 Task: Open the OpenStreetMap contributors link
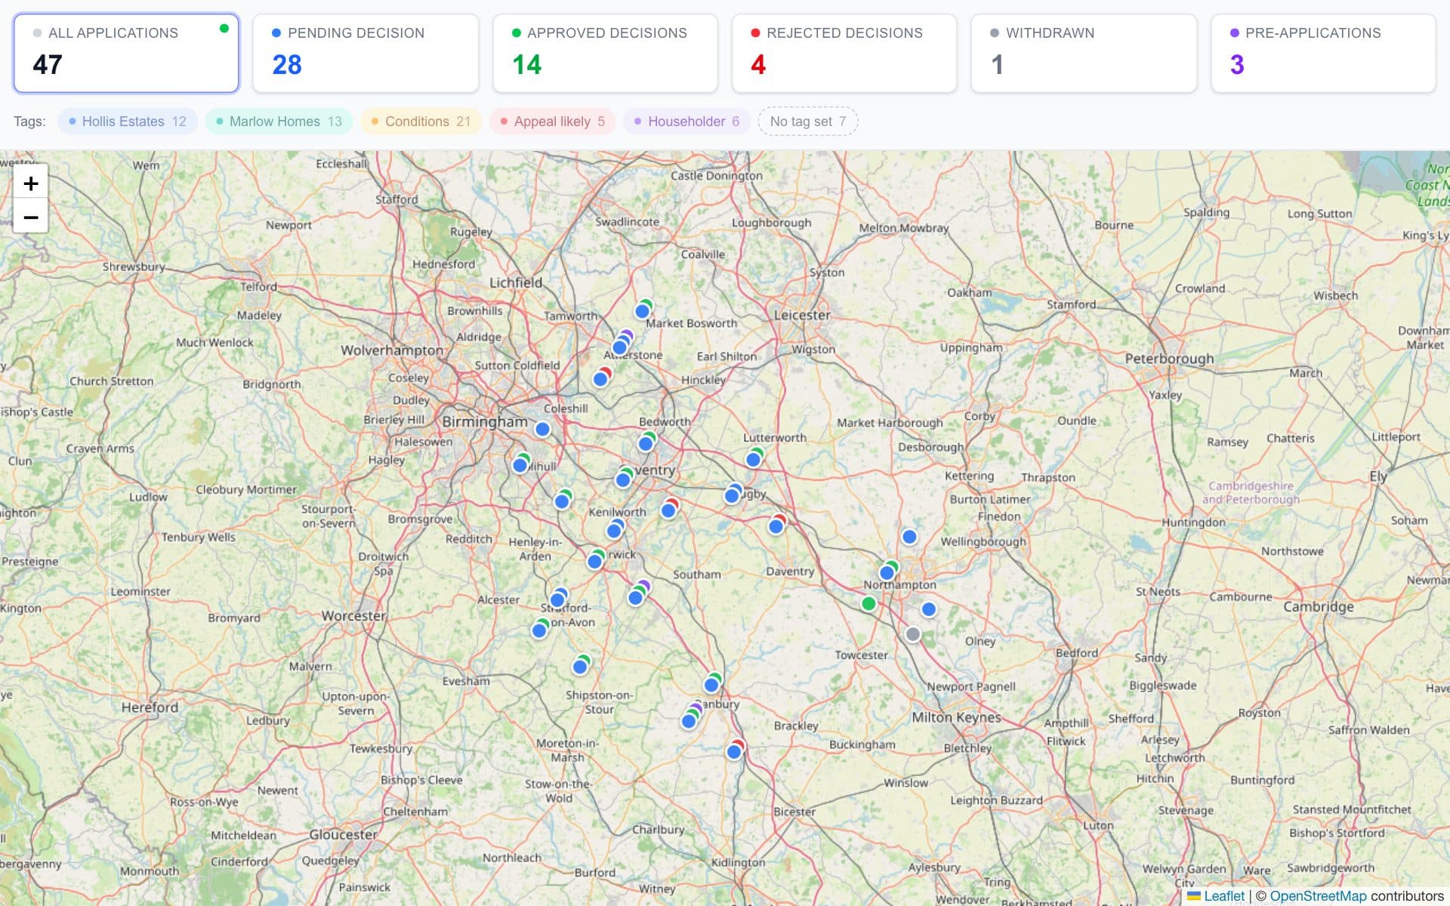click(1318, 896)
